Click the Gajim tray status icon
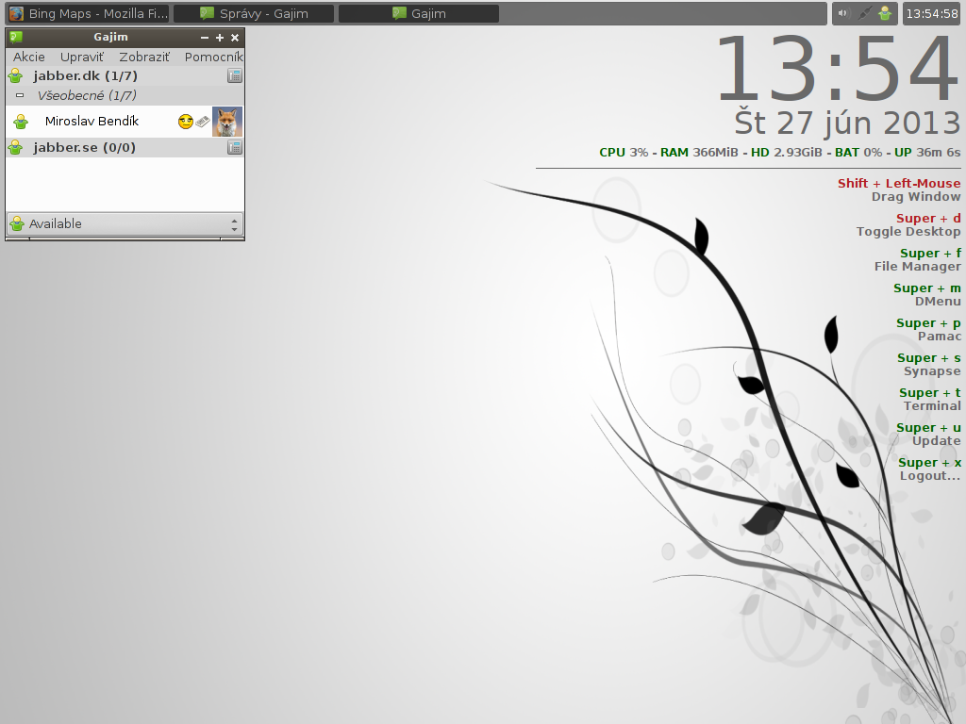This screenshot has height=724, width=966. pyautogui.click(x=885, y=13)
